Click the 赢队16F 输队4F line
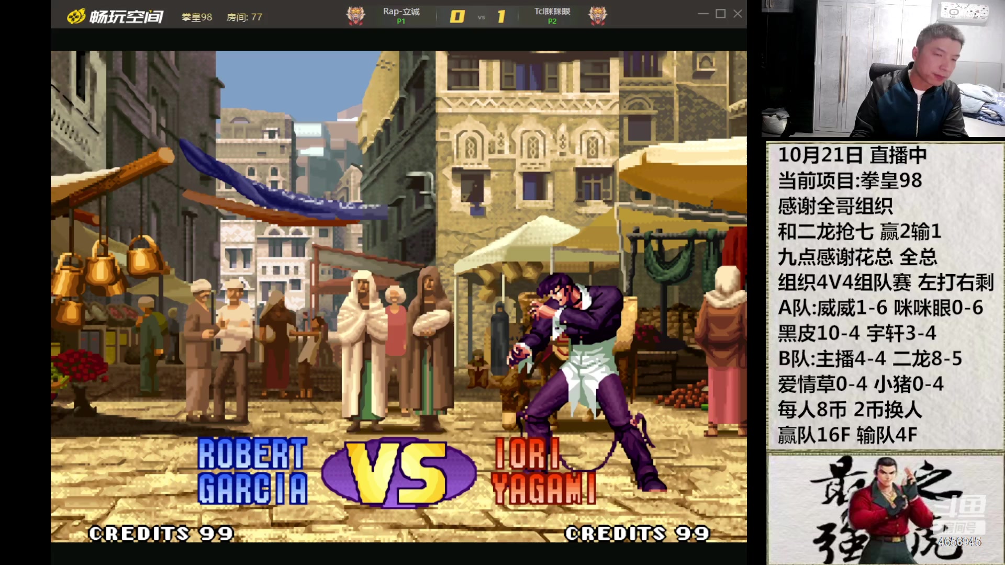 (x=847, y=435)
